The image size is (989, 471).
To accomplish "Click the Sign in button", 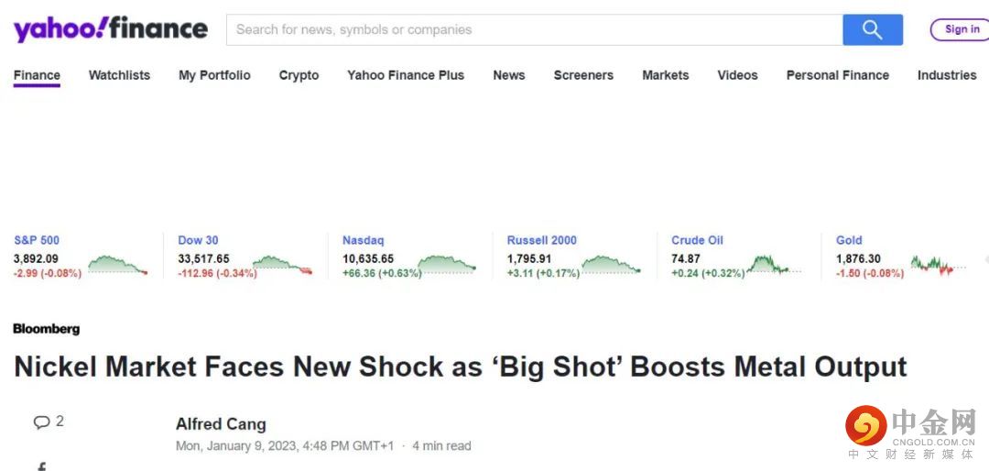I will click(961, 29).
